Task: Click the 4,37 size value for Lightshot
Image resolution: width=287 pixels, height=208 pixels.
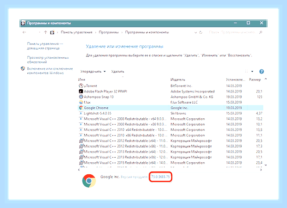Action: [x=259, y=113]
